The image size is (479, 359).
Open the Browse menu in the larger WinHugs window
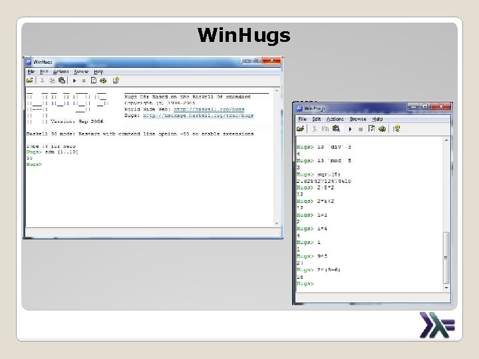pos(81,72)
